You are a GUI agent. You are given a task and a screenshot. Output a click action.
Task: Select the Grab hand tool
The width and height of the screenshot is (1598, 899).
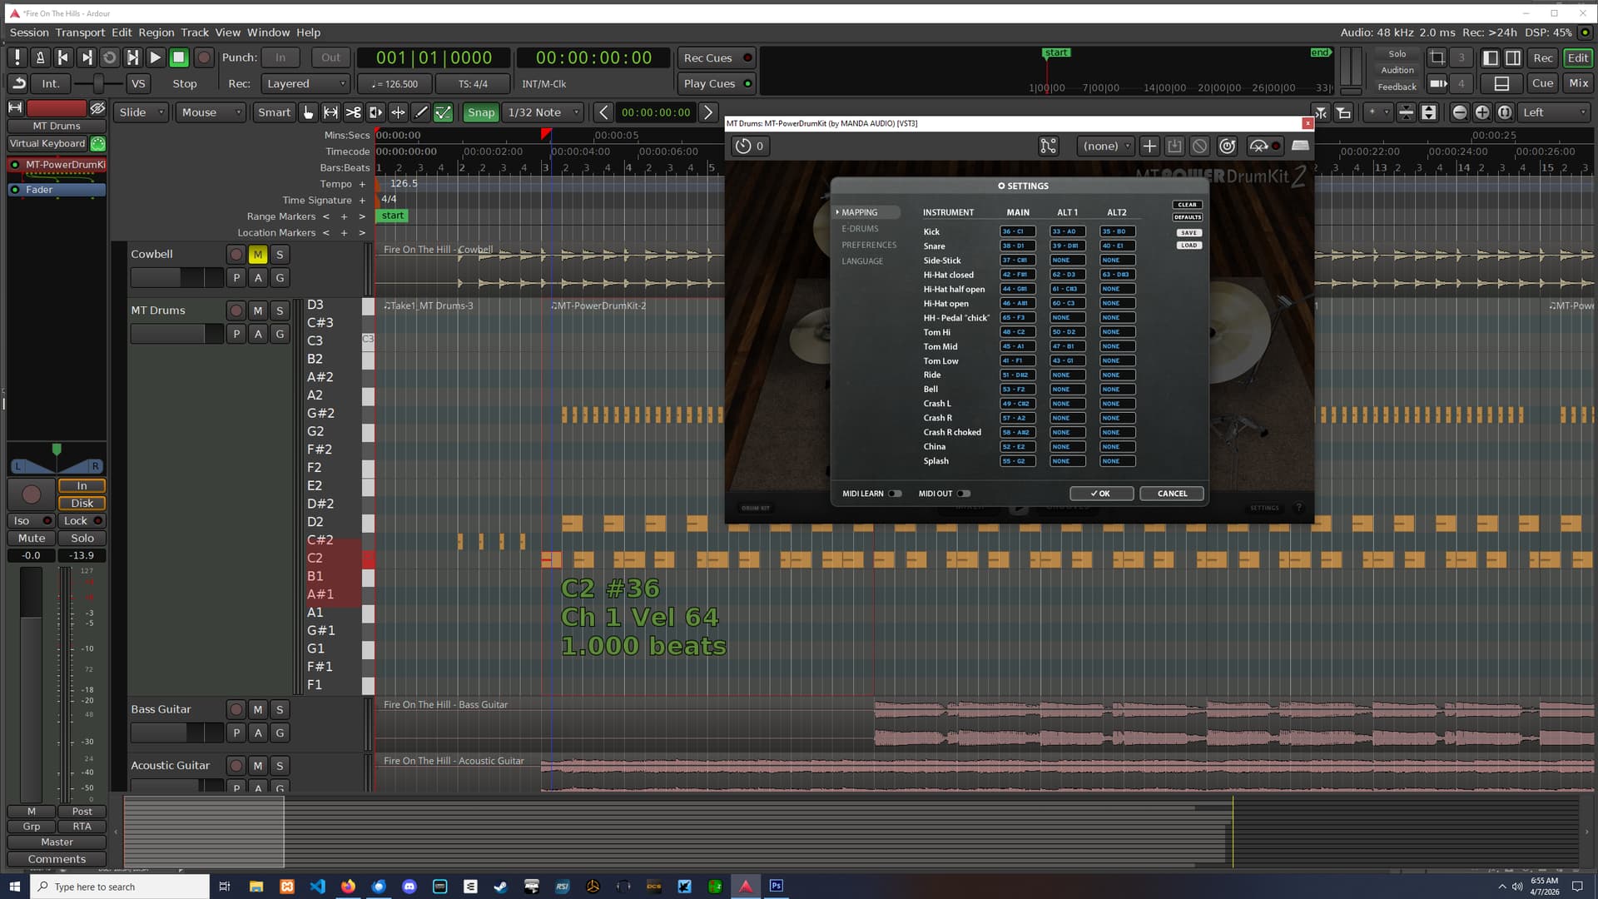click(309, 112)
